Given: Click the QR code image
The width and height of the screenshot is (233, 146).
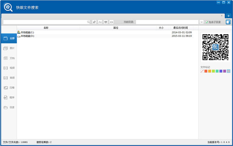Looking at the screenshot, I should pos(215,47).
